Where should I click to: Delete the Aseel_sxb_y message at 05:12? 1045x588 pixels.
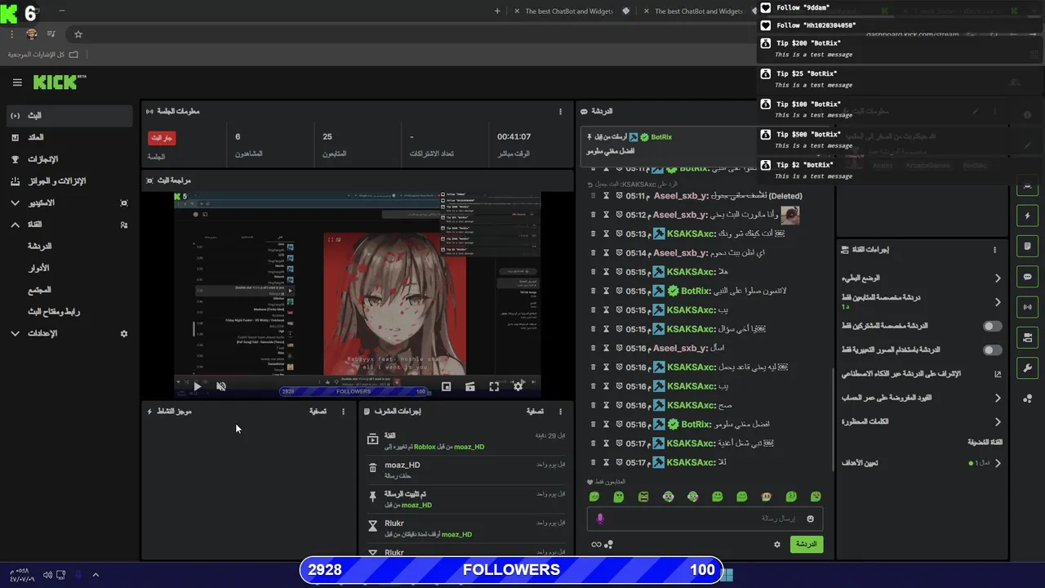594,215
